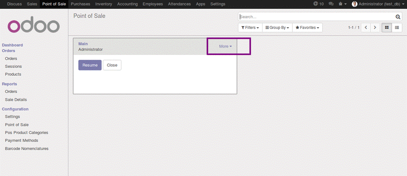Open Pos Product Categories
The width and height of the screenshot is (407, 176).
pyautogui.click(x=26, y=132)
